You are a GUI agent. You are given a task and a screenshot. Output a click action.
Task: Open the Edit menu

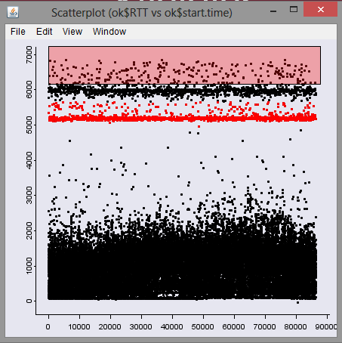(45, 32)
